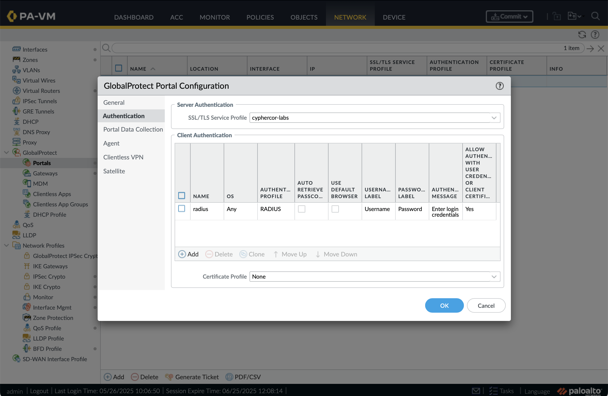Sort by the NAME column arrow
Image resolution: width=608 pixels, height=396 pixels.
tap(153, 69)
